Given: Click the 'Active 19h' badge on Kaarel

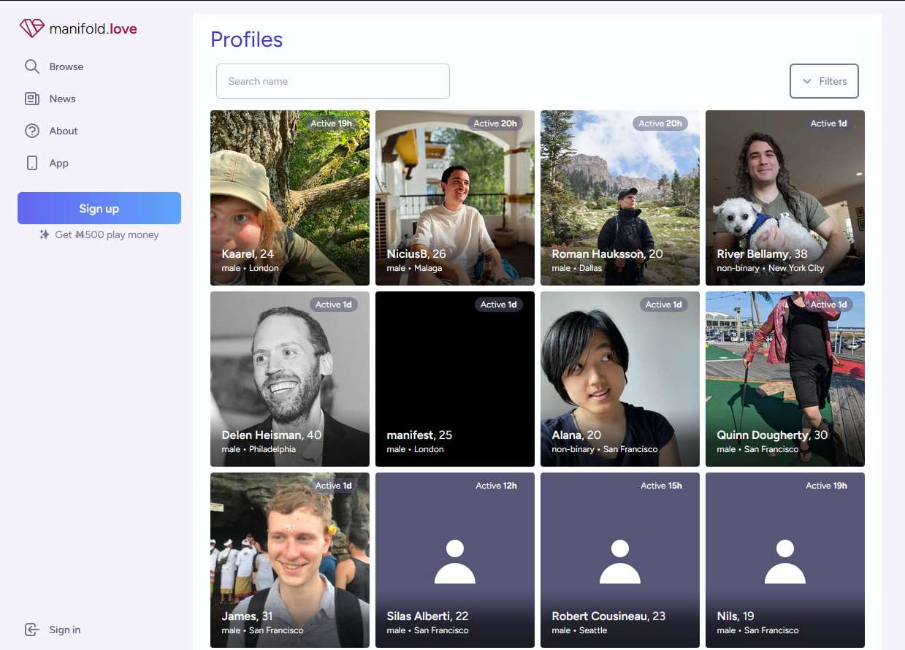Looking at the screenshot, I should (x=331, y=123).
